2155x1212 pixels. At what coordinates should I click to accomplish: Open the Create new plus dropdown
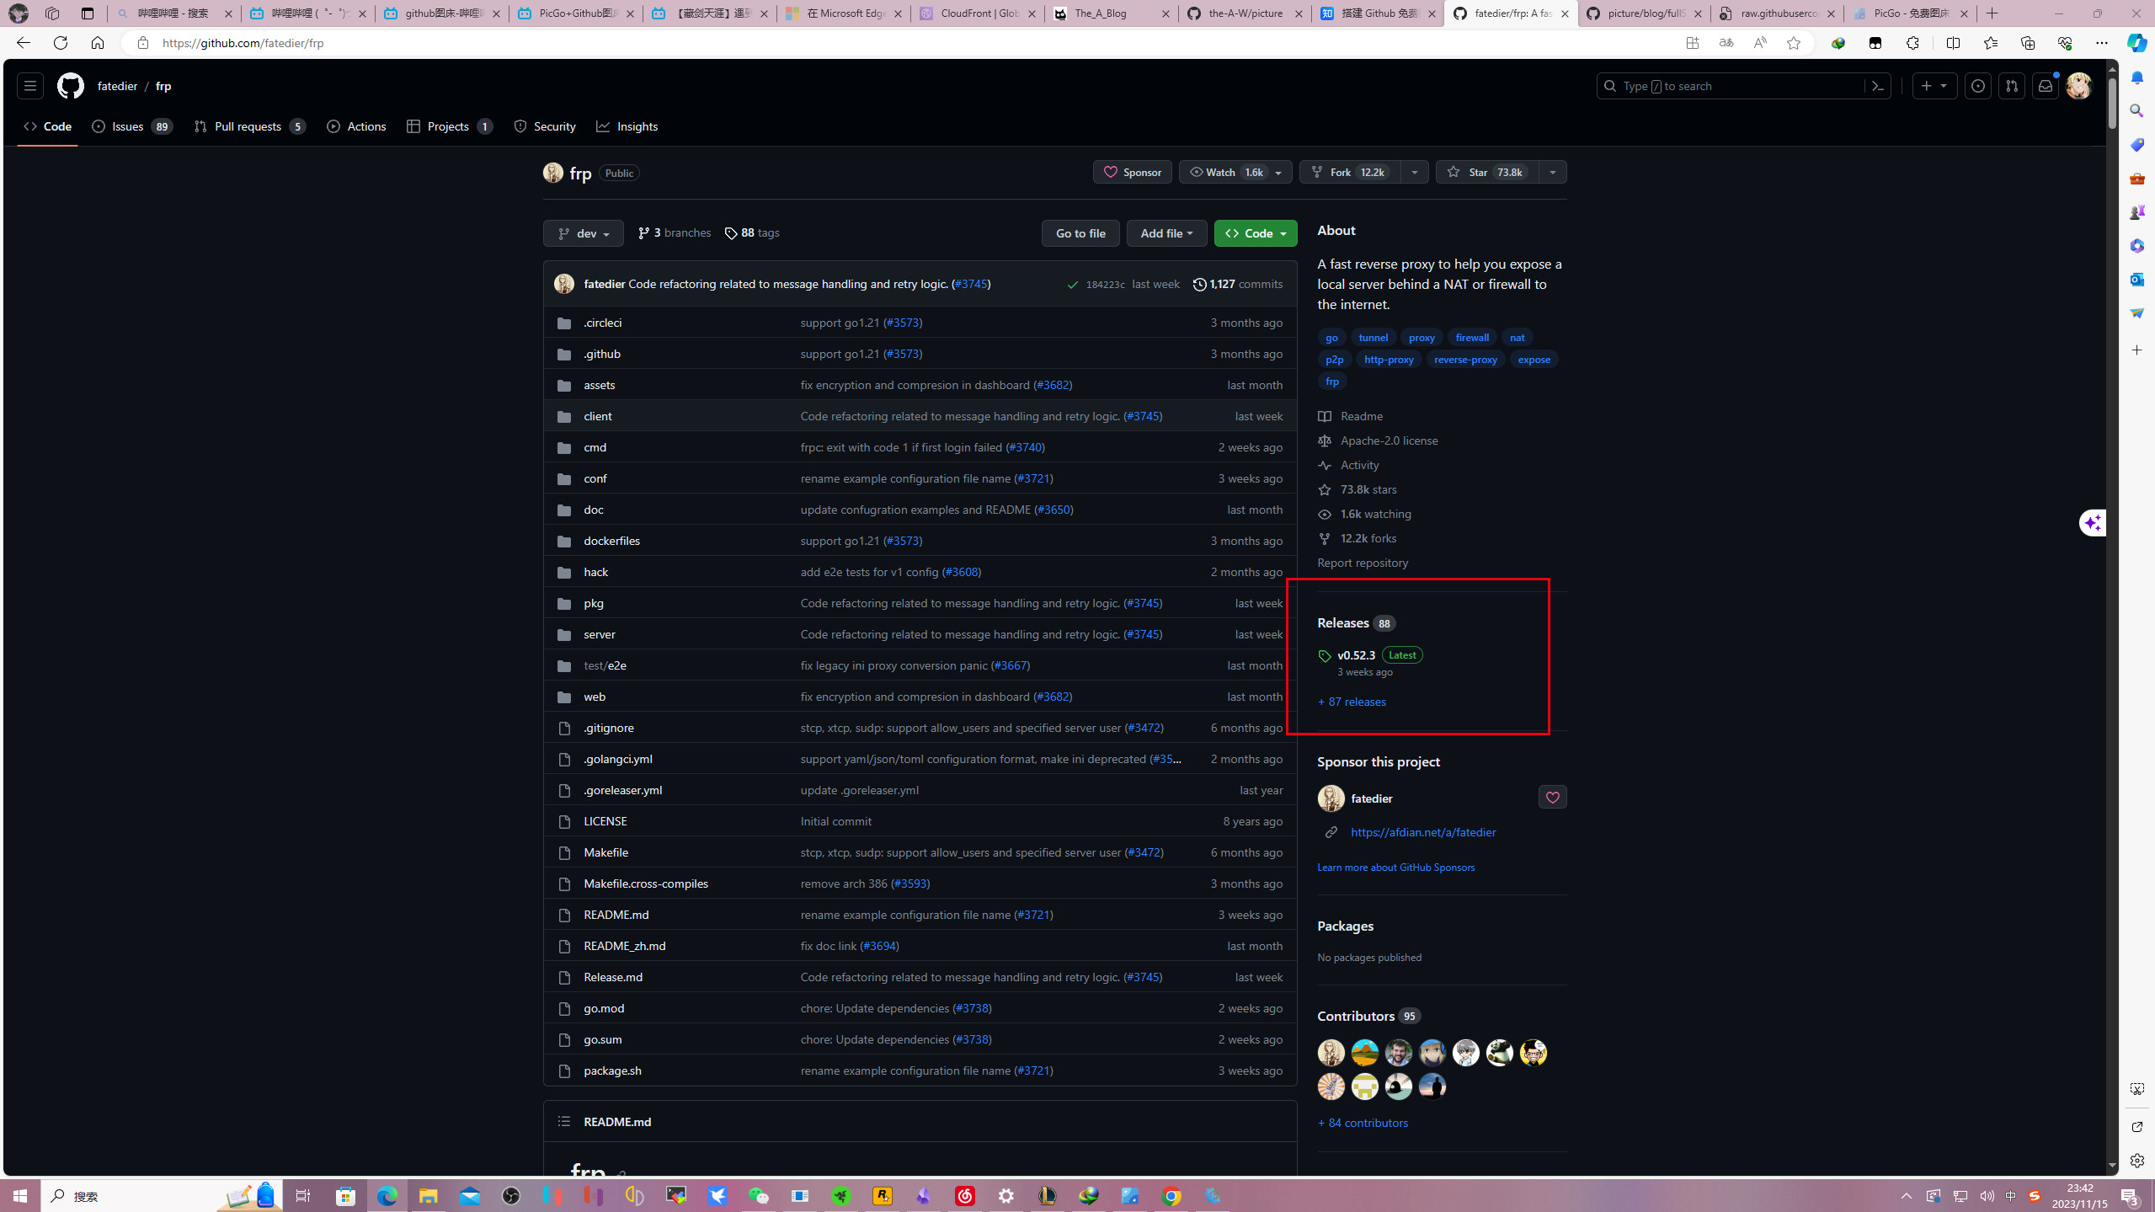pos(1934,86)
